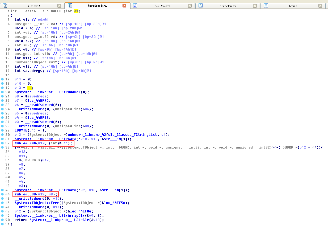This screenshot has height=230, width=328.
Task: Select the sub_44EC88 function call
Action: pyautogui.click(x=26, y=194)
